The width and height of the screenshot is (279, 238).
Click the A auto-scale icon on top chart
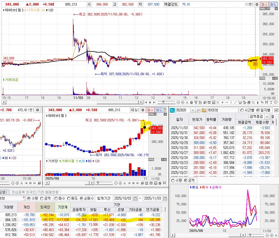[187, 102]
